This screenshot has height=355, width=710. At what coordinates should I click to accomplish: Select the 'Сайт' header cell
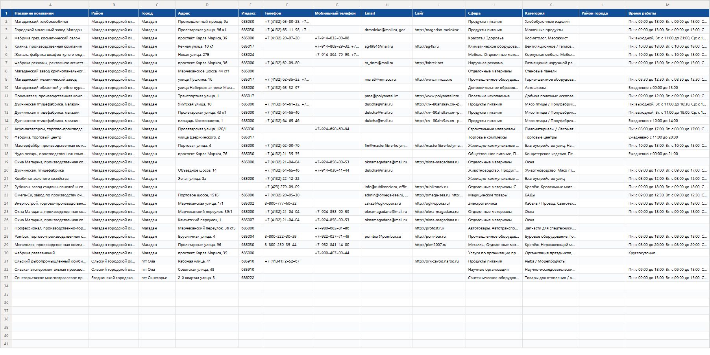point(439,13)
